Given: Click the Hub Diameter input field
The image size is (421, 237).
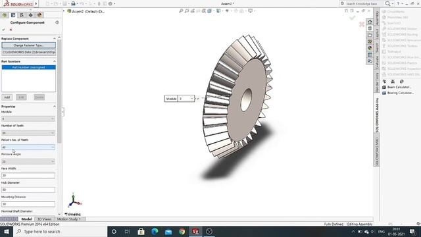Looking at the screenshot, I should (x=28, y=190).
